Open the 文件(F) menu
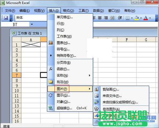Viewport: 159px width, 128px height. click(x=10, y=10)
